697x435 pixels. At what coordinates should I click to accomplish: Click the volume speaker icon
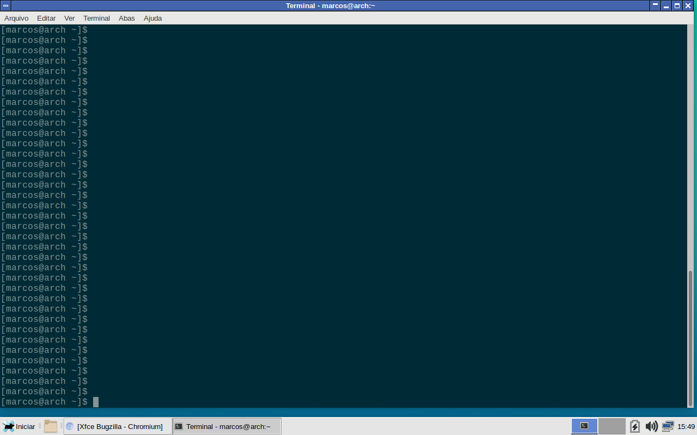(651, 426)
